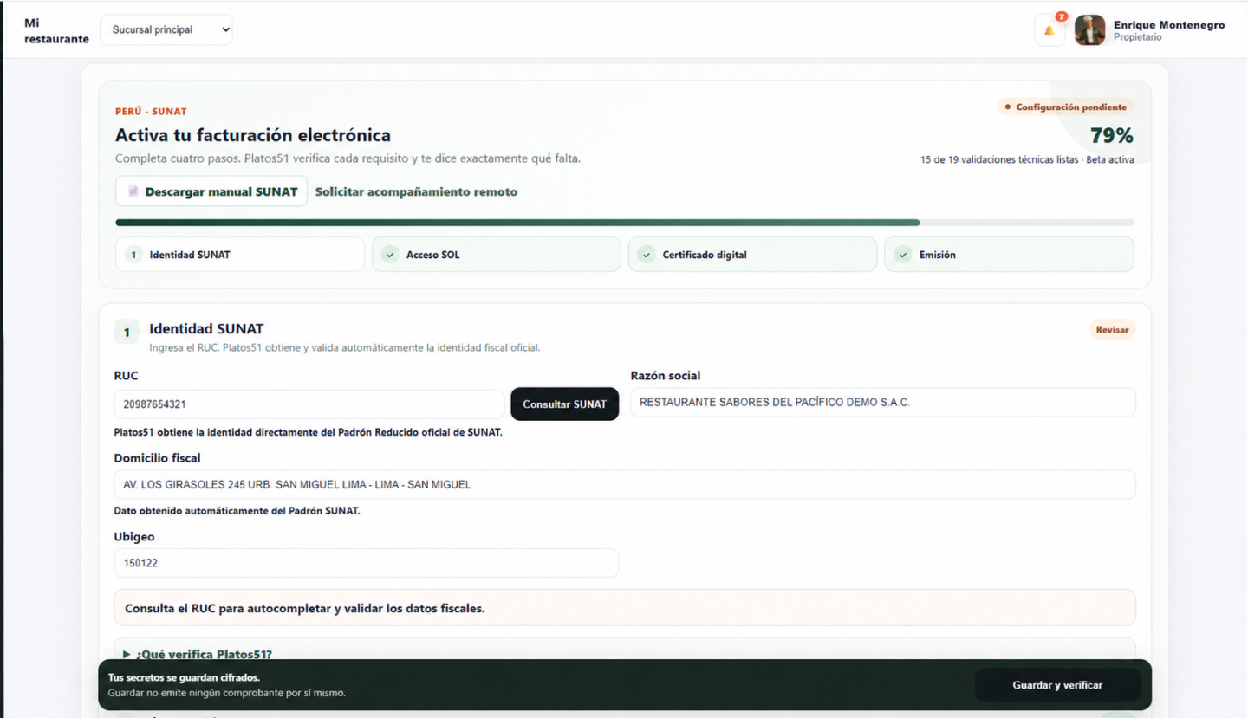Go to the Identidad SUNAT step tab
Screen dimensions: 1248x718
[x=240, y=255]
